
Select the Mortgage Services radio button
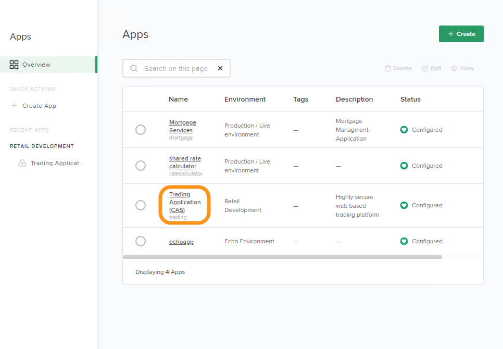[141, 130]
